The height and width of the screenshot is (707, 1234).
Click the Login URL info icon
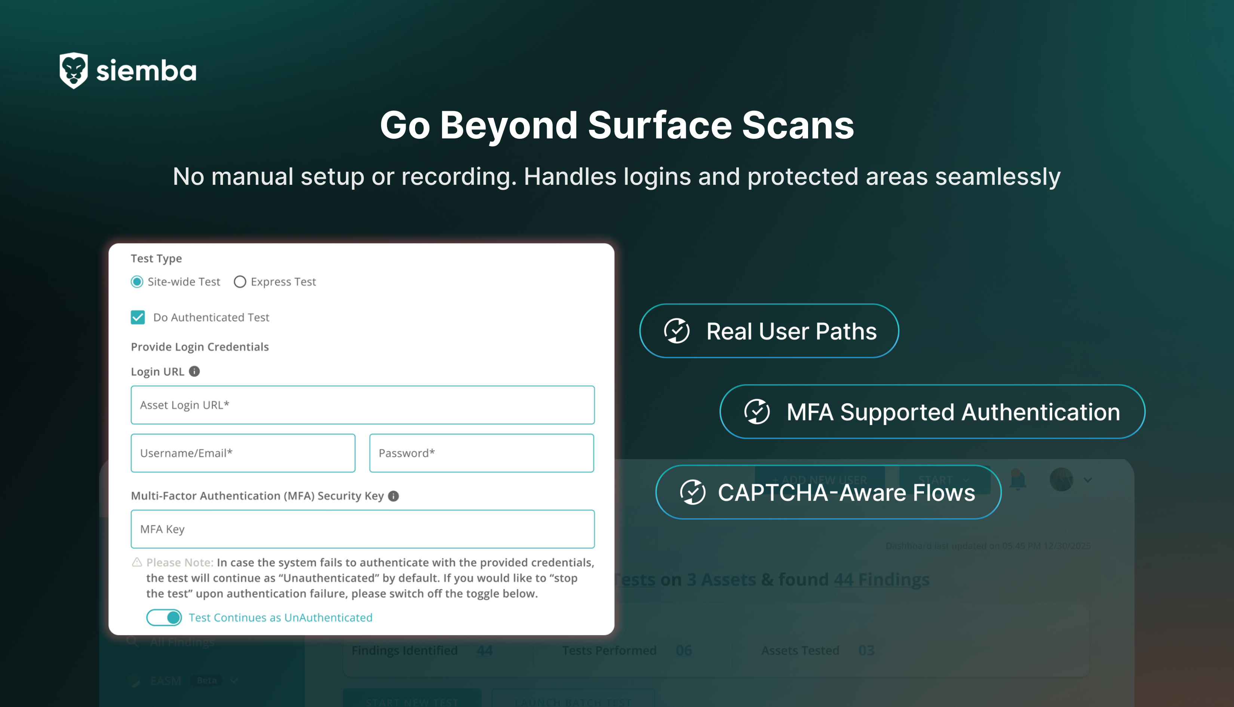194,371
